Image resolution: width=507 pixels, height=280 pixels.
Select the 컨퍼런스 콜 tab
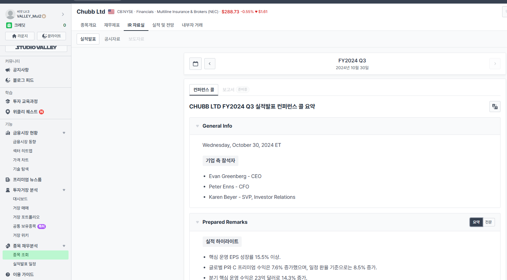coord(204,90)
